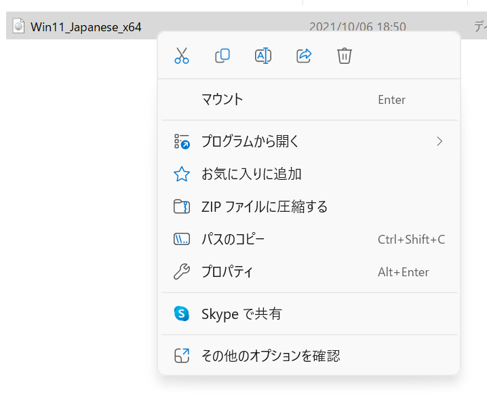Select パスのコピー menu item
The image size is (487, 393).
click(x=233, y=240)
